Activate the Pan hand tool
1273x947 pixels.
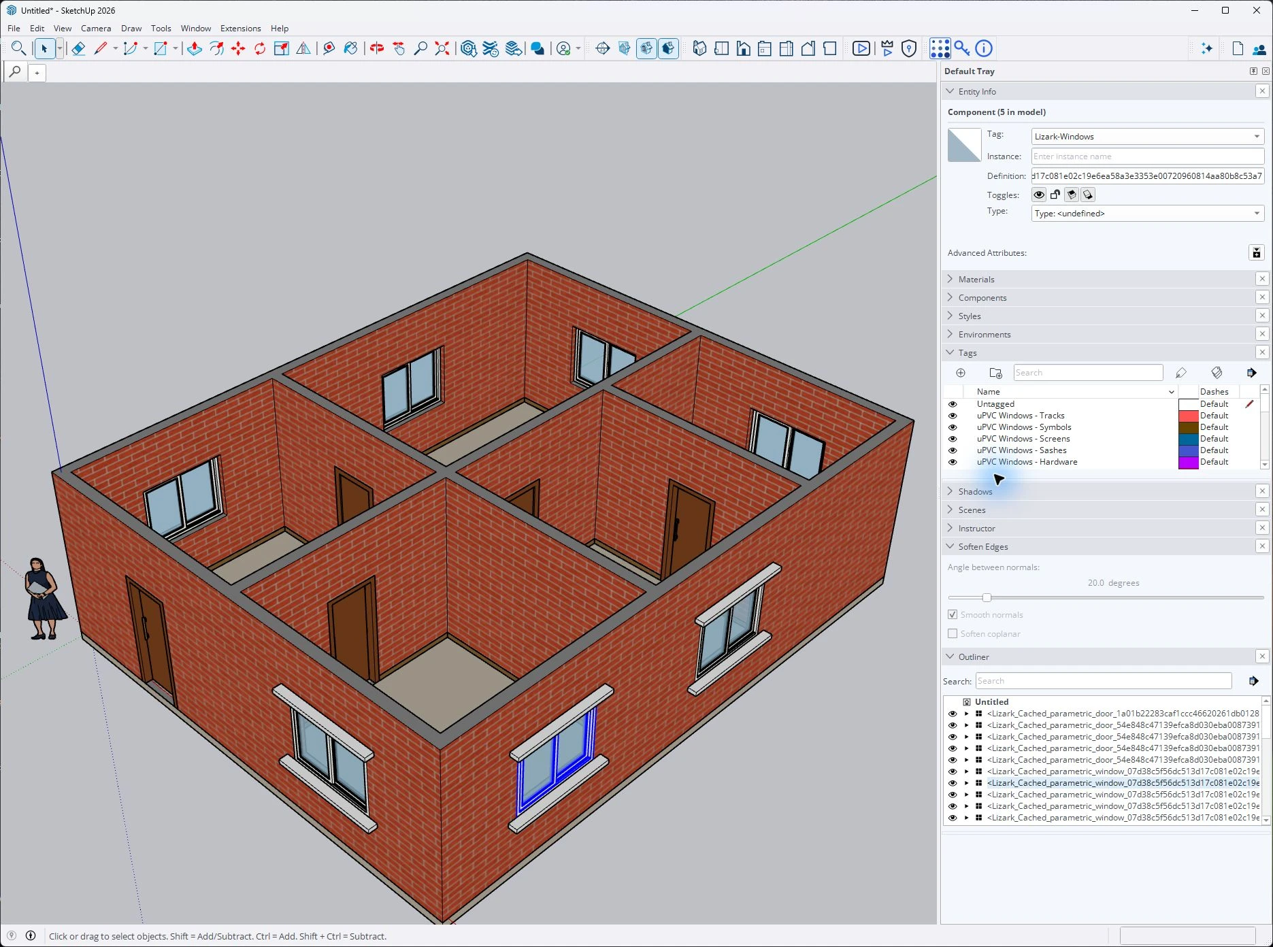[399, 48]
